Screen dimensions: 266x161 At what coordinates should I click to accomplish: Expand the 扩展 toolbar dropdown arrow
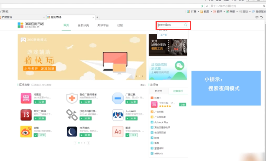point(198,12)
